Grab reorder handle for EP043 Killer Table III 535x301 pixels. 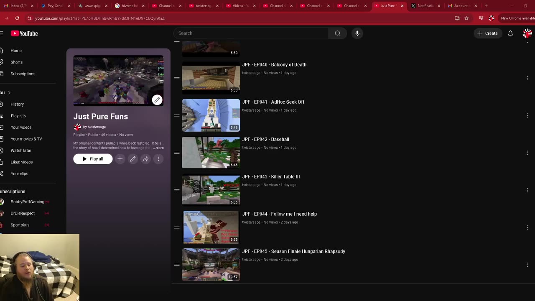(x=177, y=190)
